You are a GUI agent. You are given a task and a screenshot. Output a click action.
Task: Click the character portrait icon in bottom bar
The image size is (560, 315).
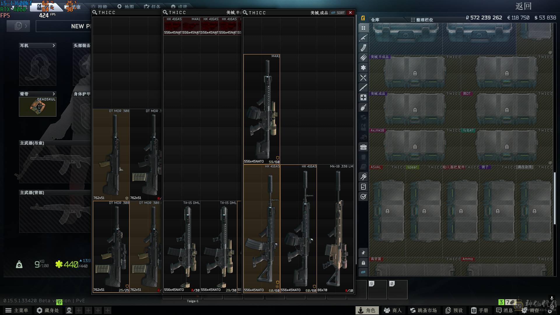pyautogui.click(x=69, y=310)
